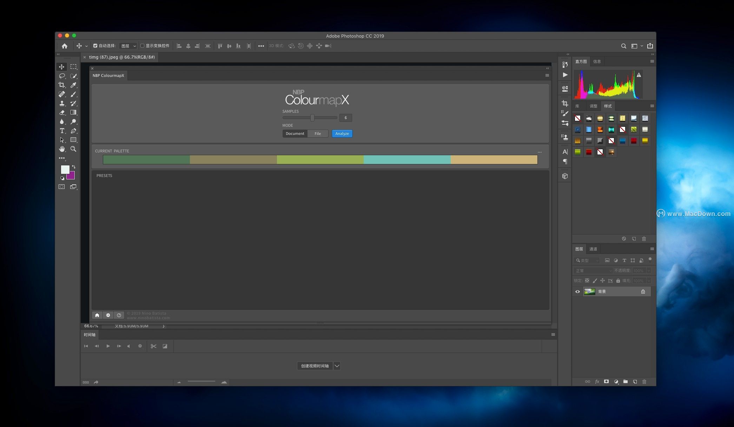Viewport: 734px width, 427px height.
Task: Switch mode to Document
Action: click(295, 133)
